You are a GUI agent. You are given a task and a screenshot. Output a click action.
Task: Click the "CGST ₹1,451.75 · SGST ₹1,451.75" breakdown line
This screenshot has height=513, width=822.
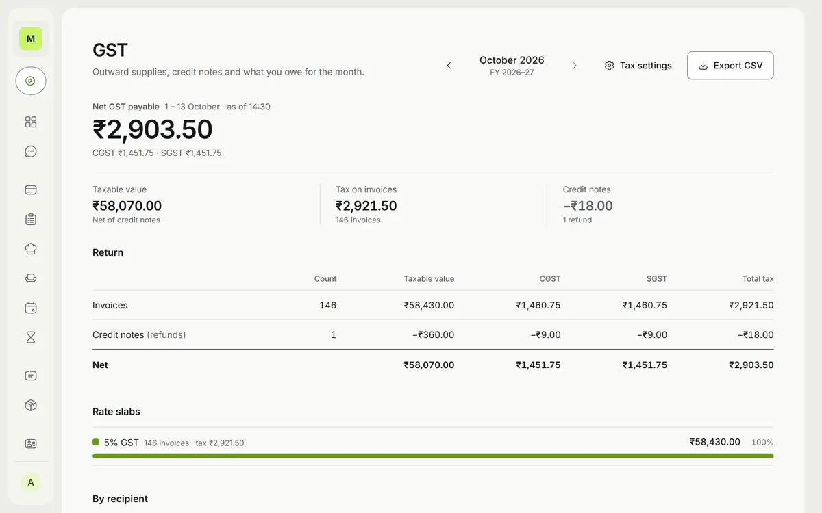click(x=157, y=153)
